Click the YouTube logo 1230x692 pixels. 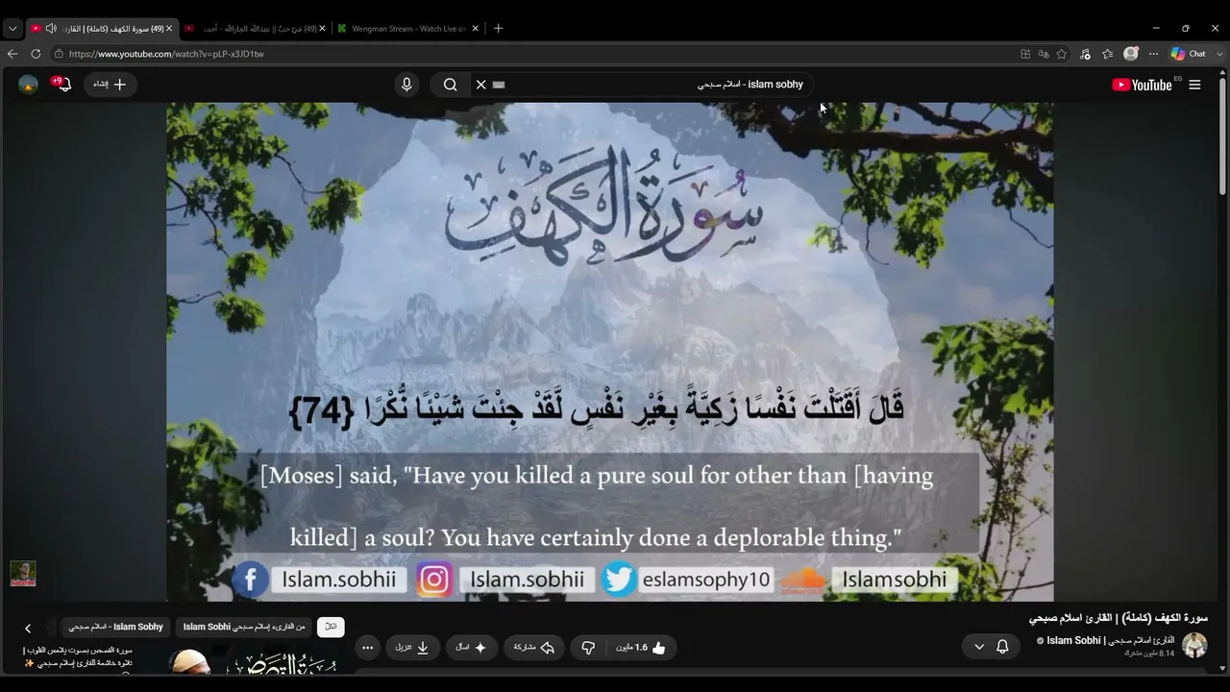coord(1142,85)
